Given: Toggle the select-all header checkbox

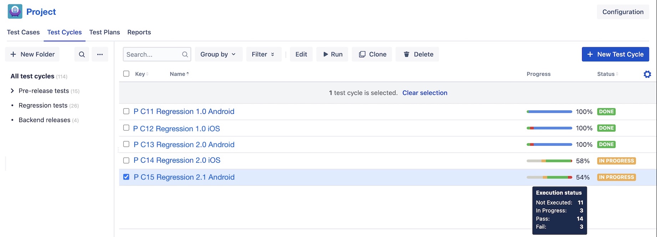Looking at the screenshot, I should (126, 74).
